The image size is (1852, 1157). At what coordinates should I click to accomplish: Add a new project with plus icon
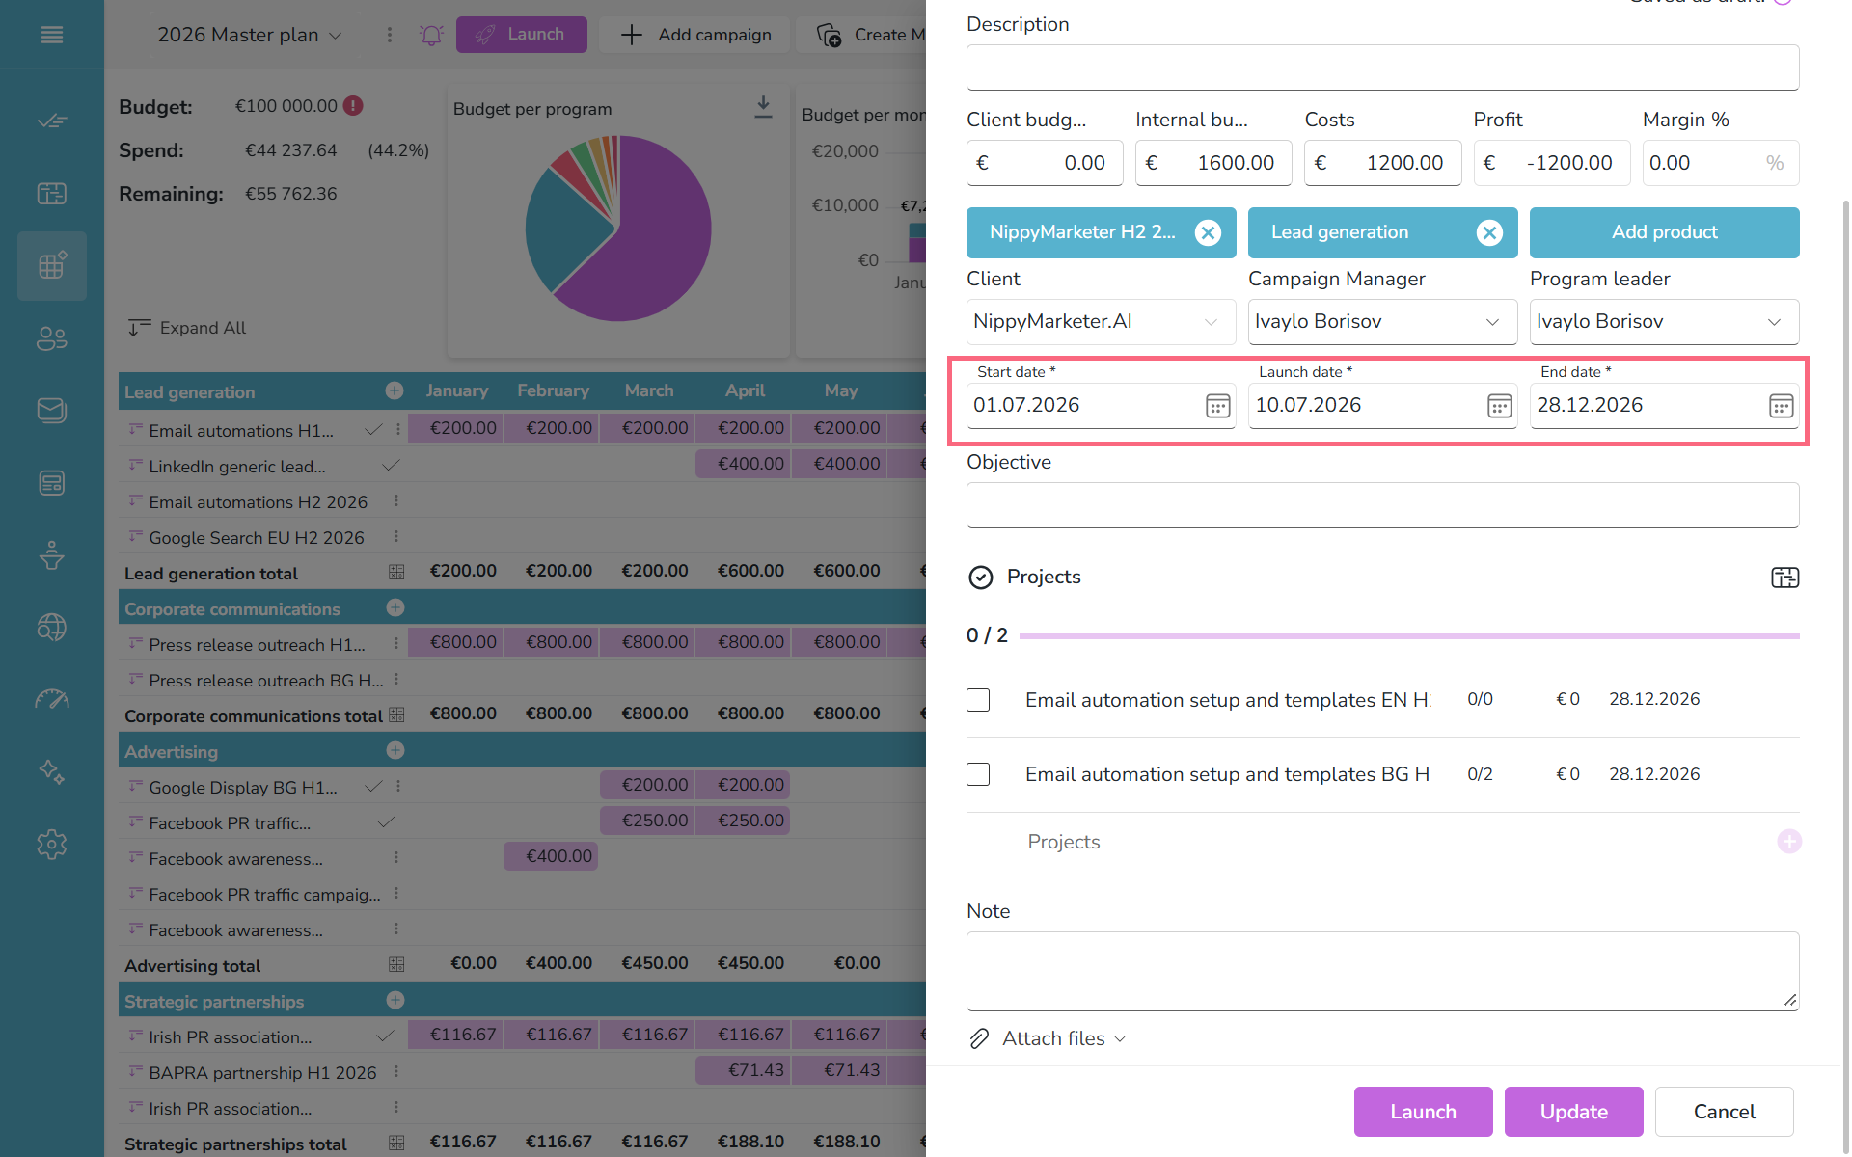(1789, 841)
